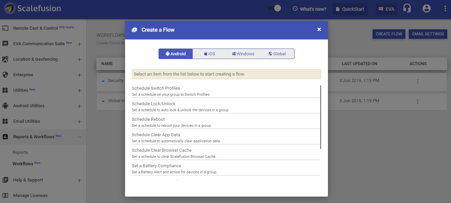Expand Location & Geofencing with plus

click(x=79, y=60)
